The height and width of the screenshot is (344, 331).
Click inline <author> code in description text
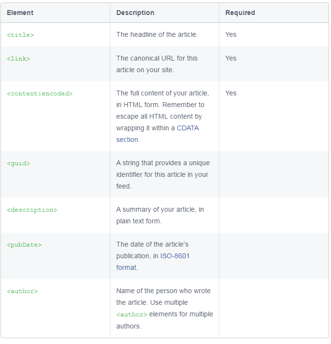pyautogui.click(x=132, y=314)
